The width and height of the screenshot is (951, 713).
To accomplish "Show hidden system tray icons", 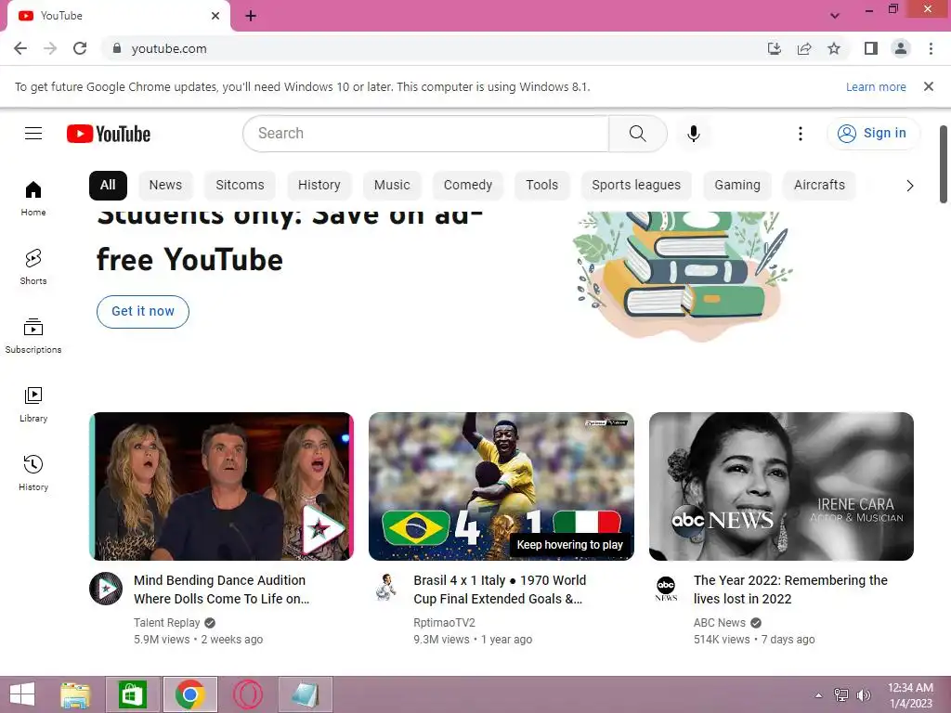I will click(819, 695).
